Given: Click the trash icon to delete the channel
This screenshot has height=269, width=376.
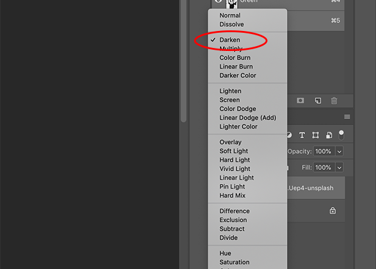Looking at the screenshot, I should tap(334, 100).
